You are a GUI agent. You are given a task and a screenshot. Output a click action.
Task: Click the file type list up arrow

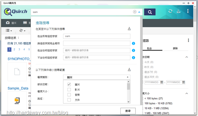128,82
